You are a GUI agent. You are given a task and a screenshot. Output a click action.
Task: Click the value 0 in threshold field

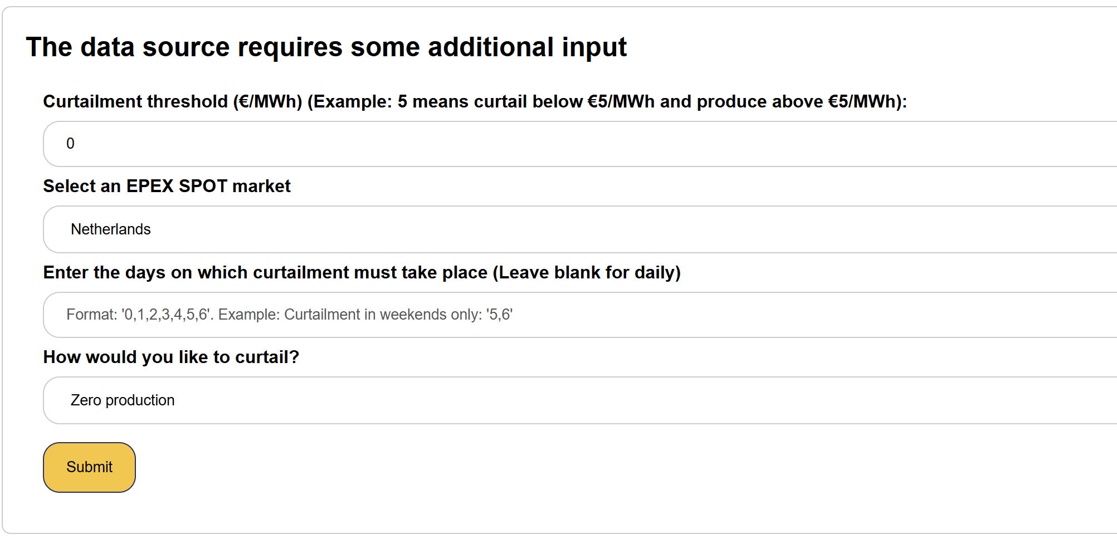click(x=70, y=144)
